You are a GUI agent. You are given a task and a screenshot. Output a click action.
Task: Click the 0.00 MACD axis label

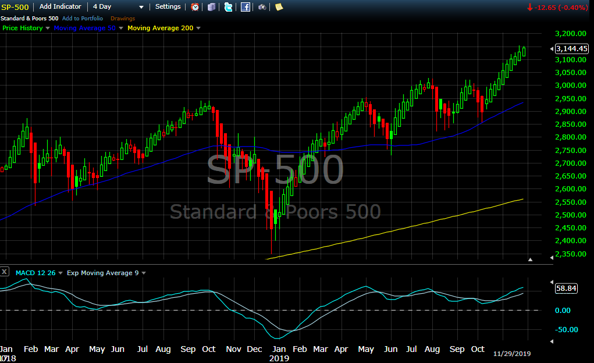pos(563,310)
